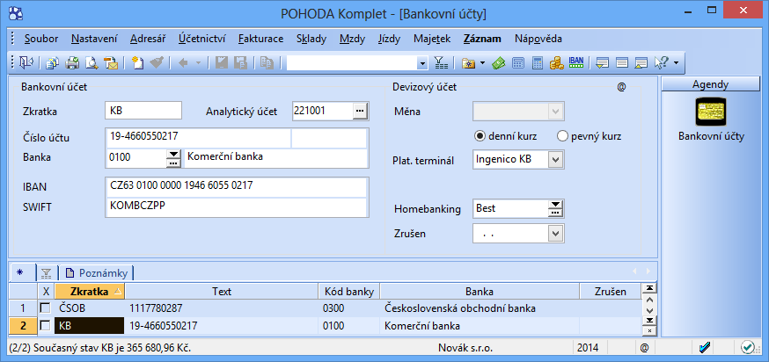
Task: Click the copy documents toolbar icon
Action: pos(53,62)
